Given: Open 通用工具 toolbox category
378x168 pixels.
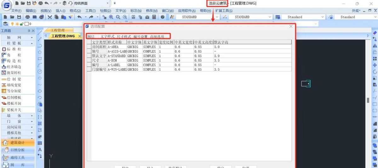Looking at the screenshot, I should click(x=17, y=158).
